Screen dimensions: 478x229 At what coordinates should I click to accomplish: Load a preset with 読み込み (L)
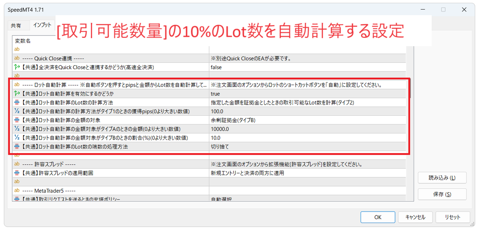point(442,178)
